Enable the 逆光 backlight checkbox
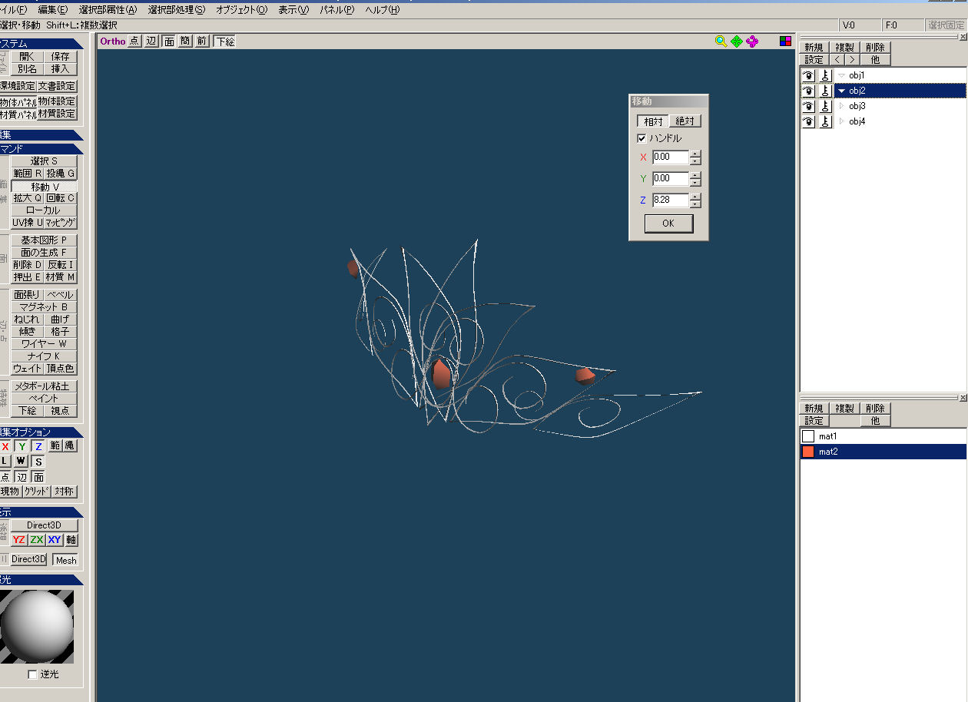 (x=32, y=674)
